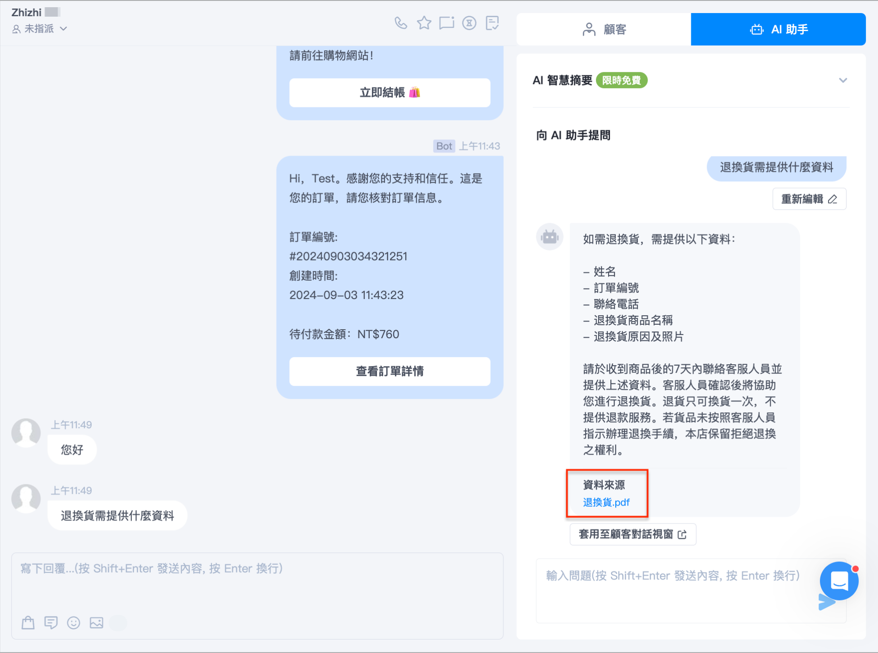Open the floating chat support widget
This screenshot has width=878, height=653.
(x=839, y=581)
